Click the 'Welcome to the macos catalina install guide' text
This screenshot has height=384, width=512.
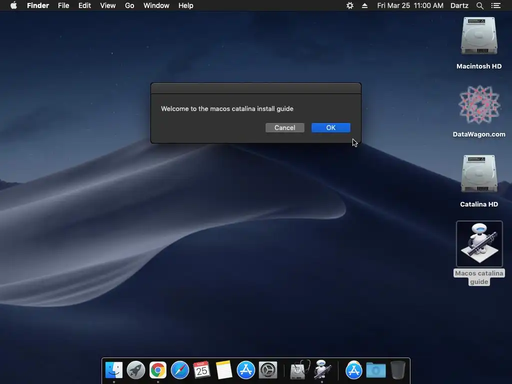[x=227, y=108]
